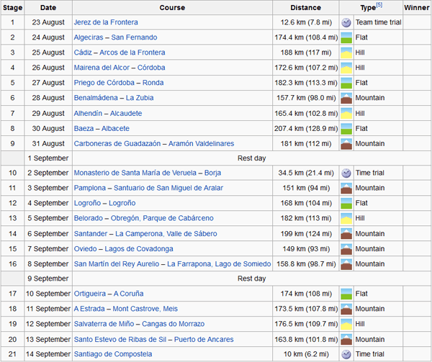Open the Pamplona link
The height and width of the screenshot is (362, 432).
coord(90,188)
